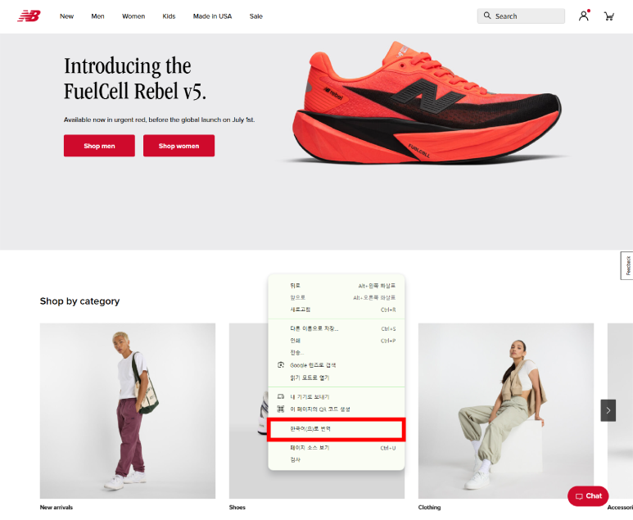Click the Shop men button
The image size is (633, 520).
coord(99,146)
